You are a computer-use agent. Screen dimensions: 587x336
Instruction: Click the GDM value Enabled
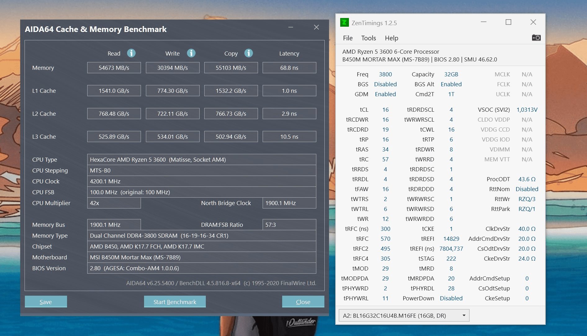coord(385,94)
